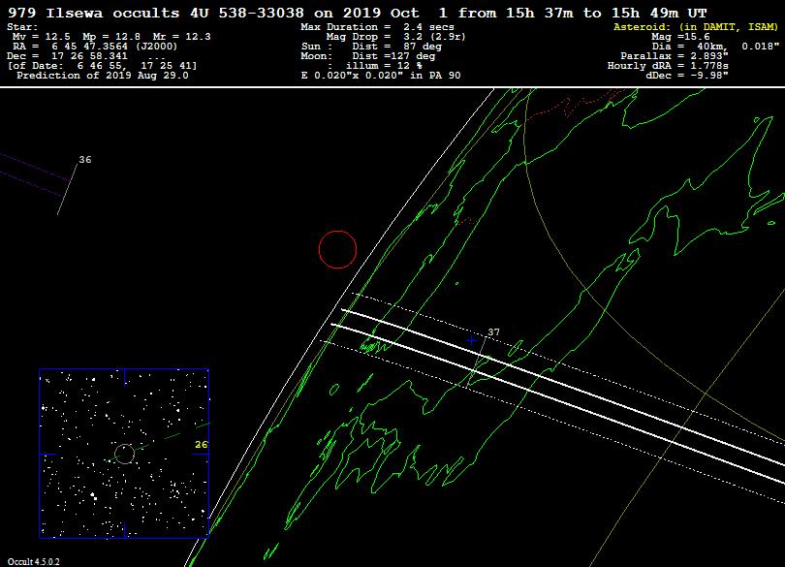This screenshot has height=567, width=785.
Task: Click the target star circle in the star chart
Action: pos(125,454)
